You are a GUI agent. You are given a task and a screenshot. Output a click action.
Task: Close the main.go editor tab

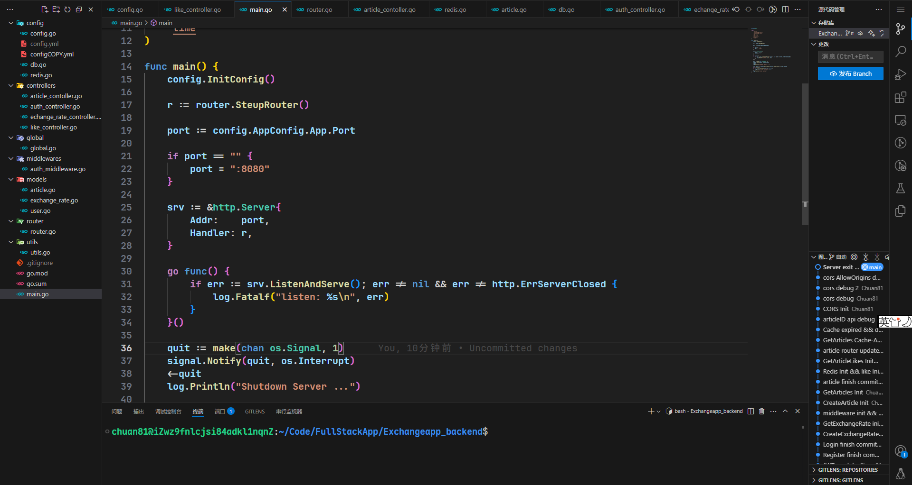tap(285, 9)
